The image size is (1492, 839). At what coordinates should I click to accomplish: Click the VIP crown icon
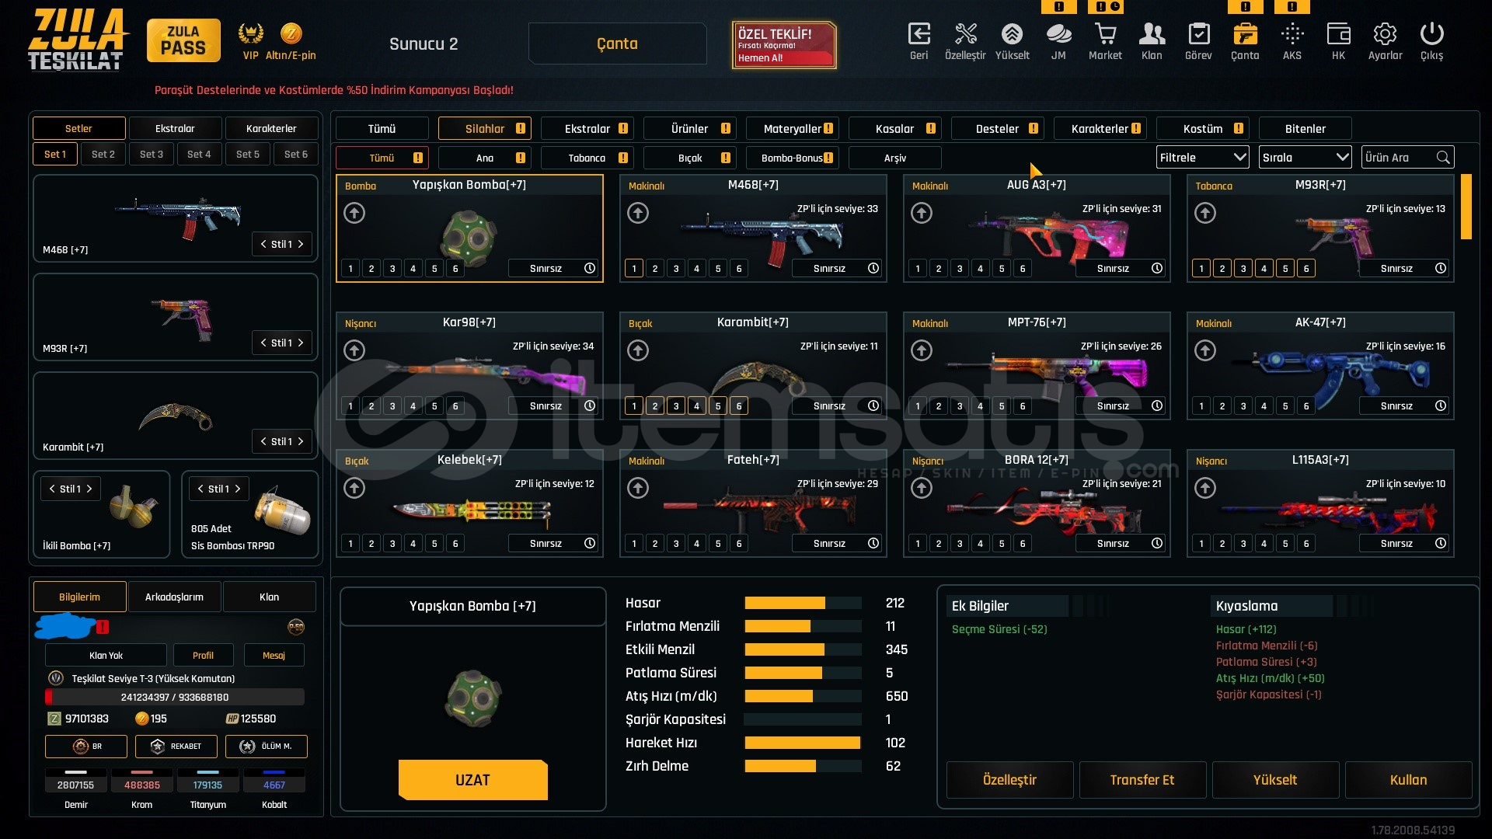pyautogui.click(x=250, y=33)
